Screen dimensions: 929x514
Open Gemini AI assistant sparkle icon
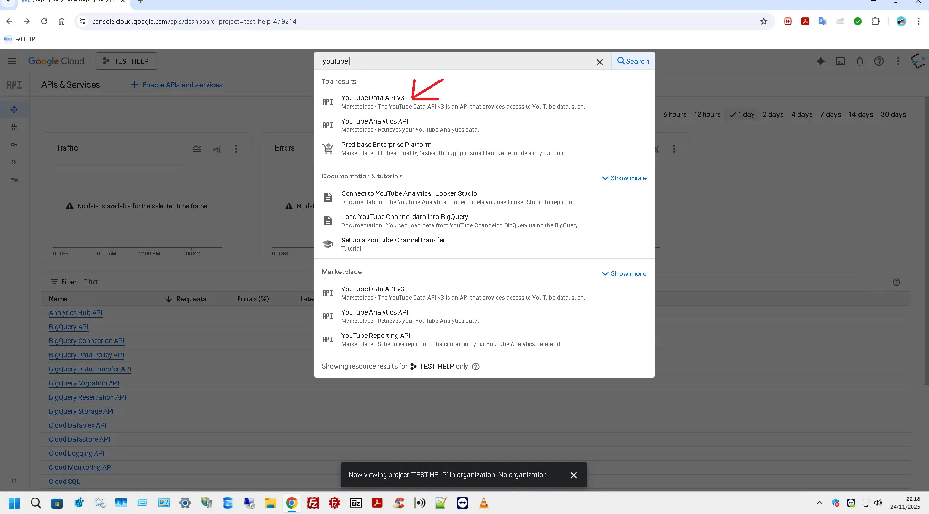click(820, 61)
